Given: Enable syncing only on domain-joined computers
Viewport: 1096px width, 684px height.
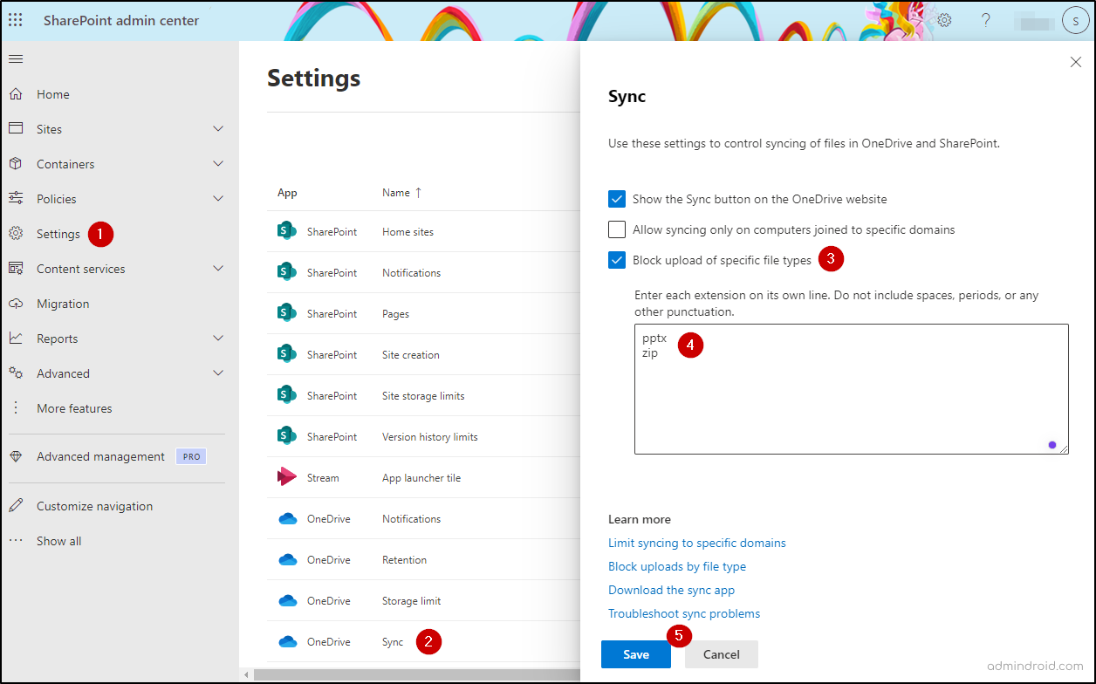Looking at the screenshot, I should point(617,229).
